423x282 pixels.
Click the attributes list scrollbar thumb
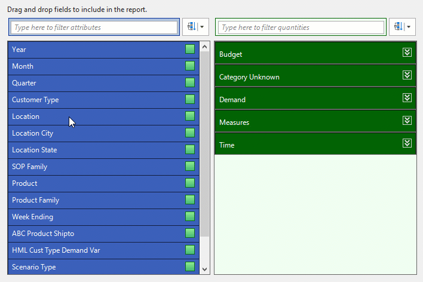click(x=205, y=144)
